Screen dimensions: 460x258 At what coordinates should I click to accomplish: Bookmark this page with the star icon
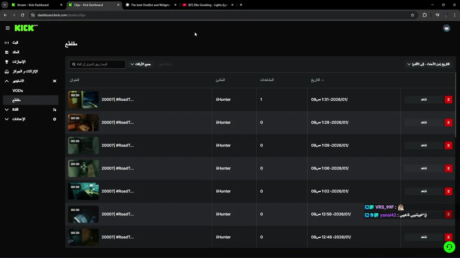413,15
